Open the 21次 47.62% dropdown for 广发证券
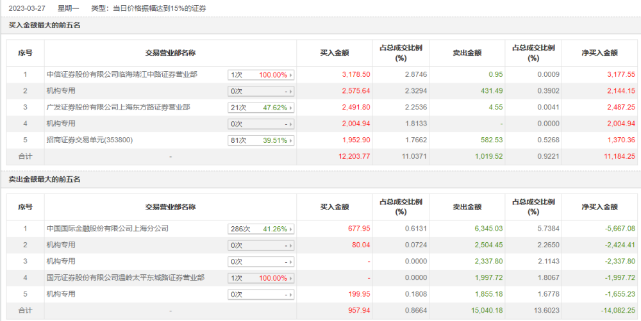 pos(261,108)
